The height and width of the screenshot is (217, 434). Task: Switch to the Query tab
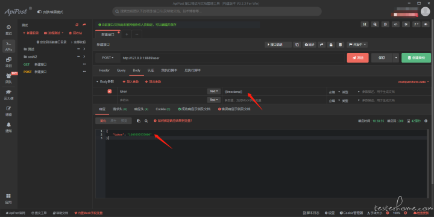tap(121, 71)
